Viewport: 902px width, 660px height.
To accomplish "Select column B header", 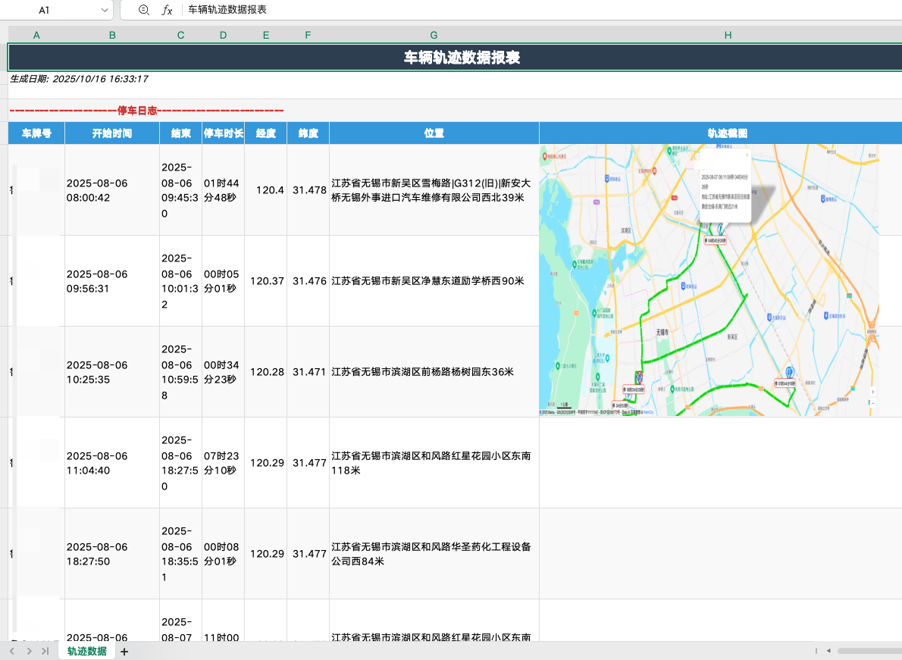I will tap(112, 35).
